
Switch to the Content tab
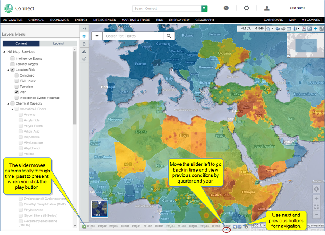[21, 43]
